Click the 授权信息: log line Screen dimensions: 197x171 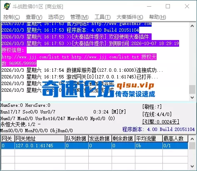(14, 50)
